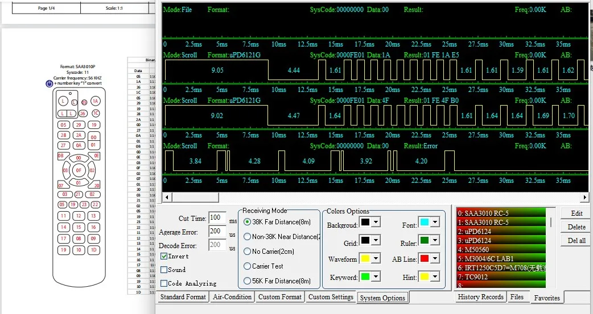Disable the Invert checkbox
The width and height of the screenshot is (593, 314).
pyautogui.click(x=164, y=256)
